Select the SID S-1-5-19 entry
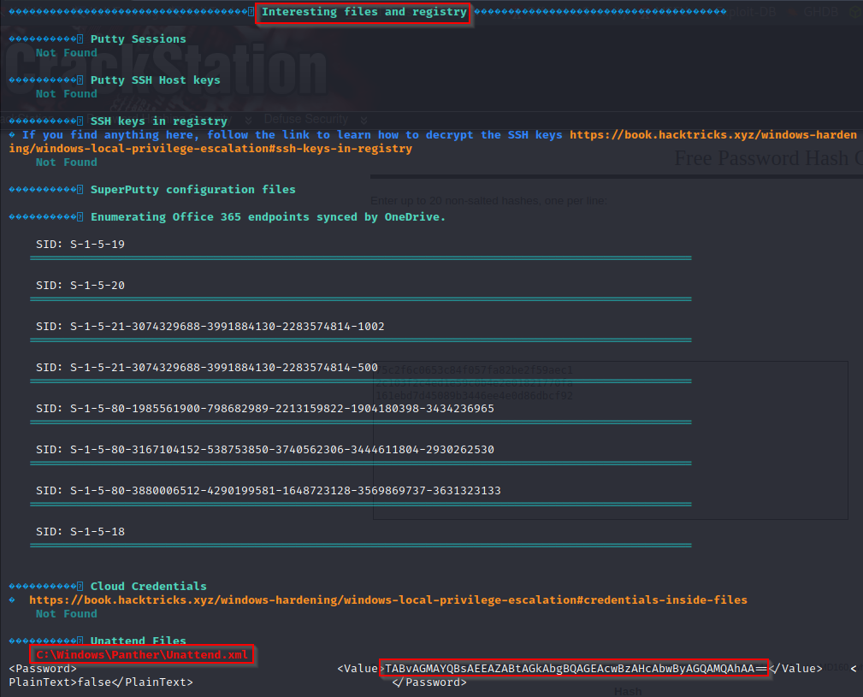This screenshot has height=697, width=863. (x=80, y=245)
